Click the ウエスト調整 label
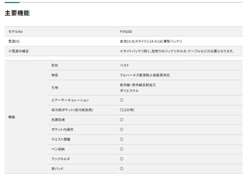This screenshot has width=247, height=176. point(61,139)
